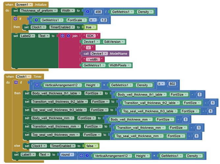The height and width of the screenshot is (164, 220).
Task: Select the call Device1.ModelName block
Action: point(105,54)
